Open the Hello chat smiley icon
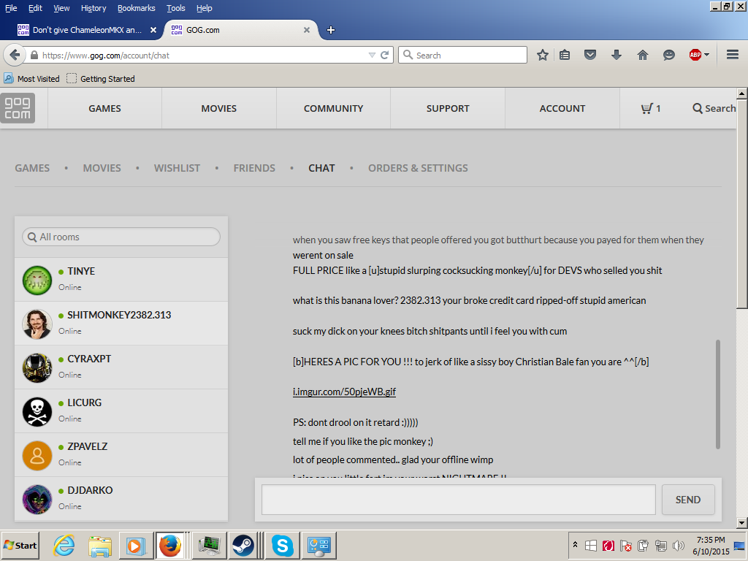The height and width of the screenshot is (561, 748). (x=669, y=56)
